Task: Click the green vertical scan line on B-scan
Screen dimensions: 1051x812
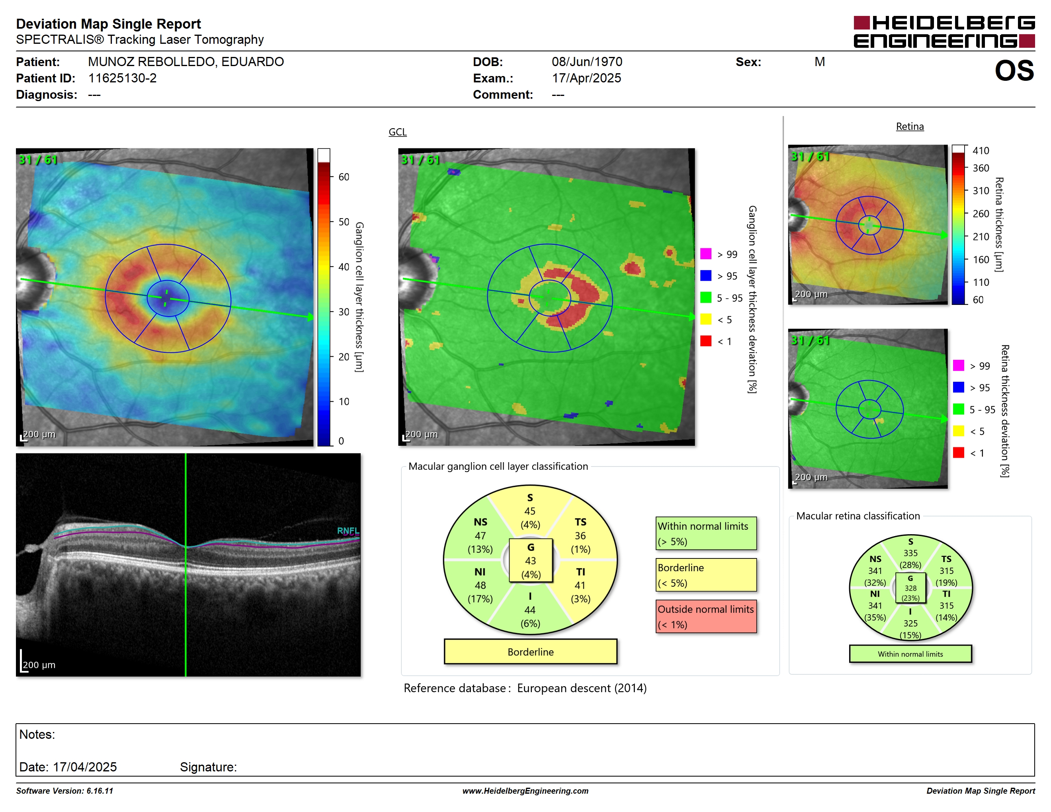Action: 186,565
